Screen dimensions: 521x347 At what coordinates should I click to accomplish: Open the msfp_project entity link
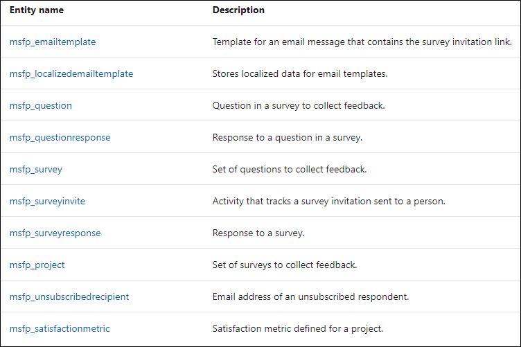coord(37,265)
